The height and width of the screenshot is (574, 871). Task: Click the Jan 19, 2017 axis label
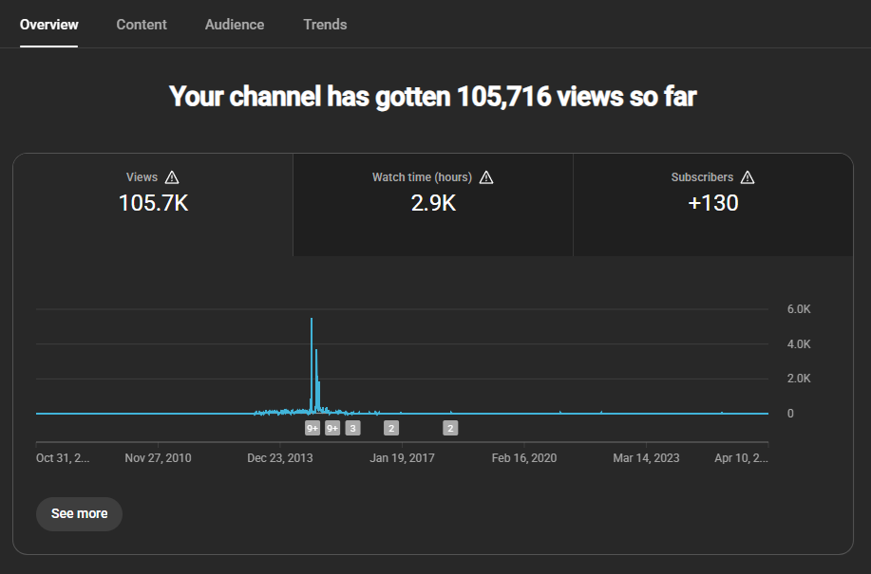click(x=402, y=458)
